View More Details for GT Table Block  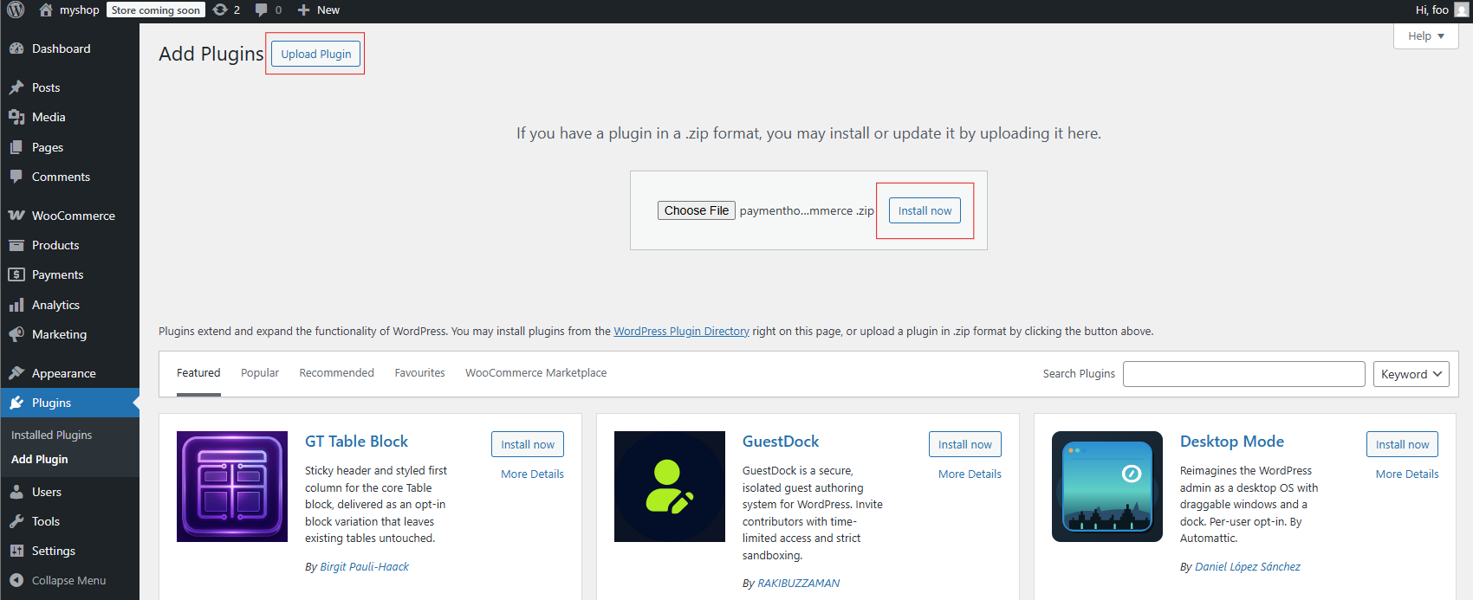pos(532,474)
